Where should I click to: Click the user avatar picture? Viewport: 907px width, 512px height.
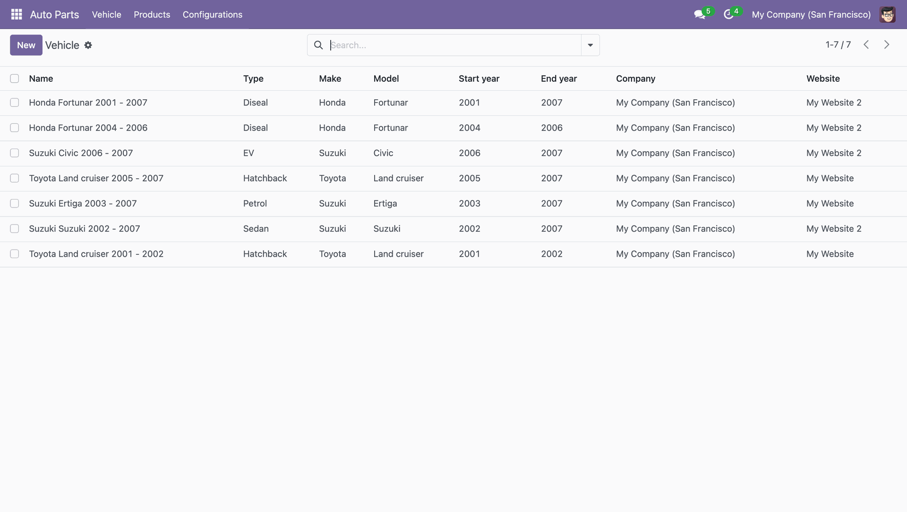887,15
